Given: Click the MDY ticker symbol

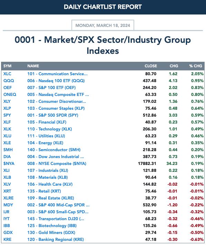Looking at the screenshot, I should coord(8,205).
